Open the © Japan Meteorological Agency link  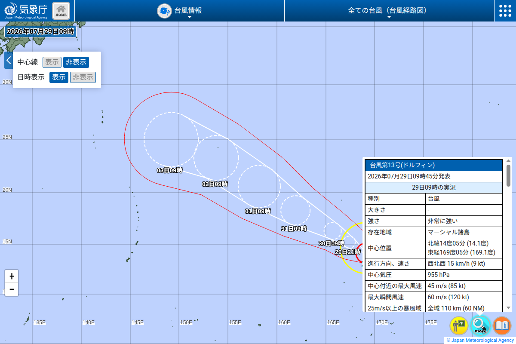pyautogui.click(x=480, y=340)
